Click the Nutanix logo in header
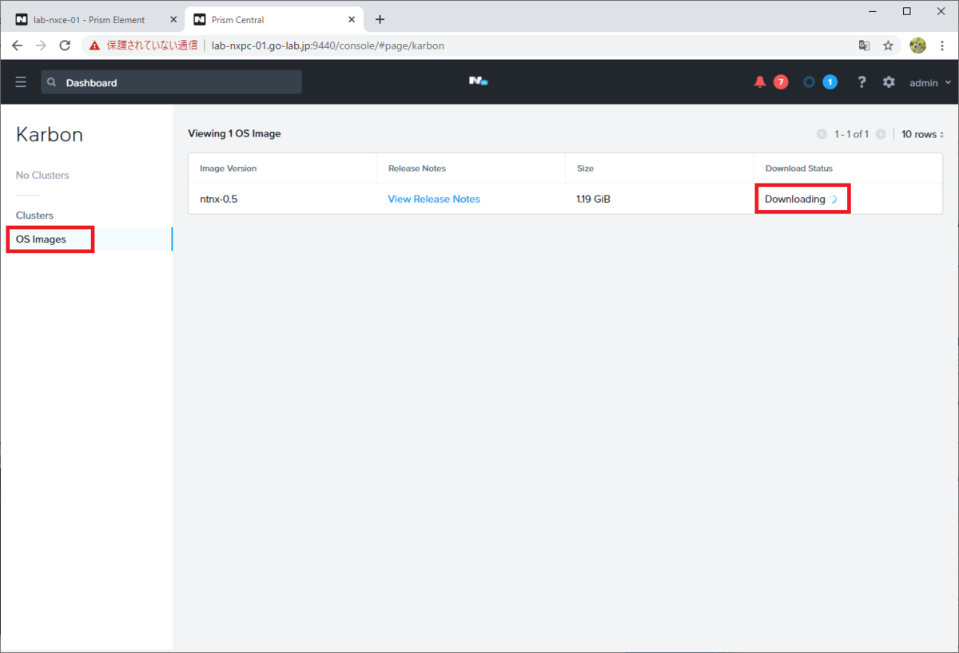959x653 pixels. pyautogui.click(x=478, y=81)
